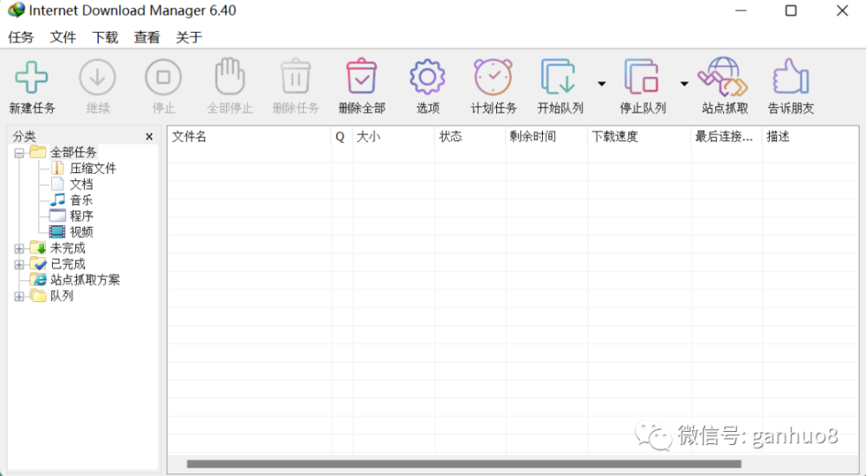The width and height of the screenshot is (866, 476).
Task: Sort by 状态 column header
Action: (470, 137)
